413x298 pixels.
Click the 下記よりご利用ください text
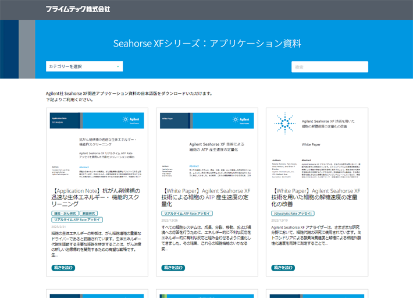pos(70,100)
